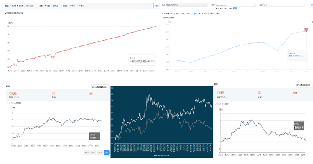
Task: Click the small button beside the top-right search field
Action: pyautogui.click(x=205, y=5)
